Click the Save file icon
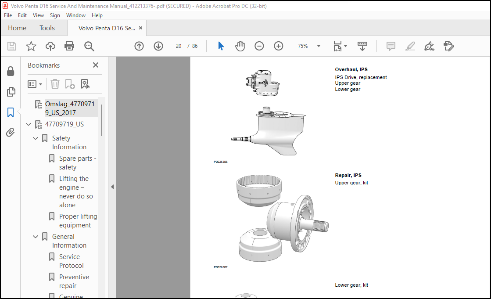491x299 pixels. 12,46
